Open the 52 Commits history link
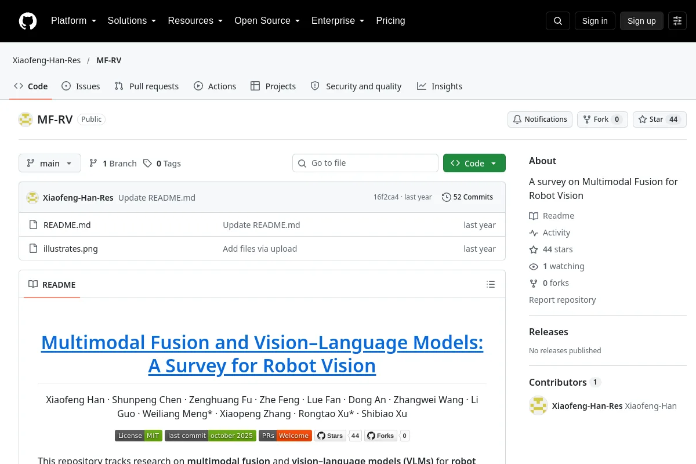696x464 pixels. (467, 197)
